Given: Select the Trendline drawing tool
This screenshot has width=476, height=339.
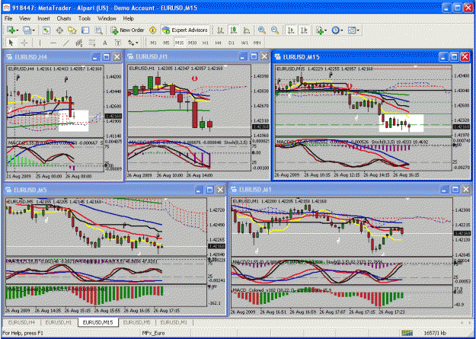Looking at the screenshot, I should pyautogui.click(x=66, y=43).
